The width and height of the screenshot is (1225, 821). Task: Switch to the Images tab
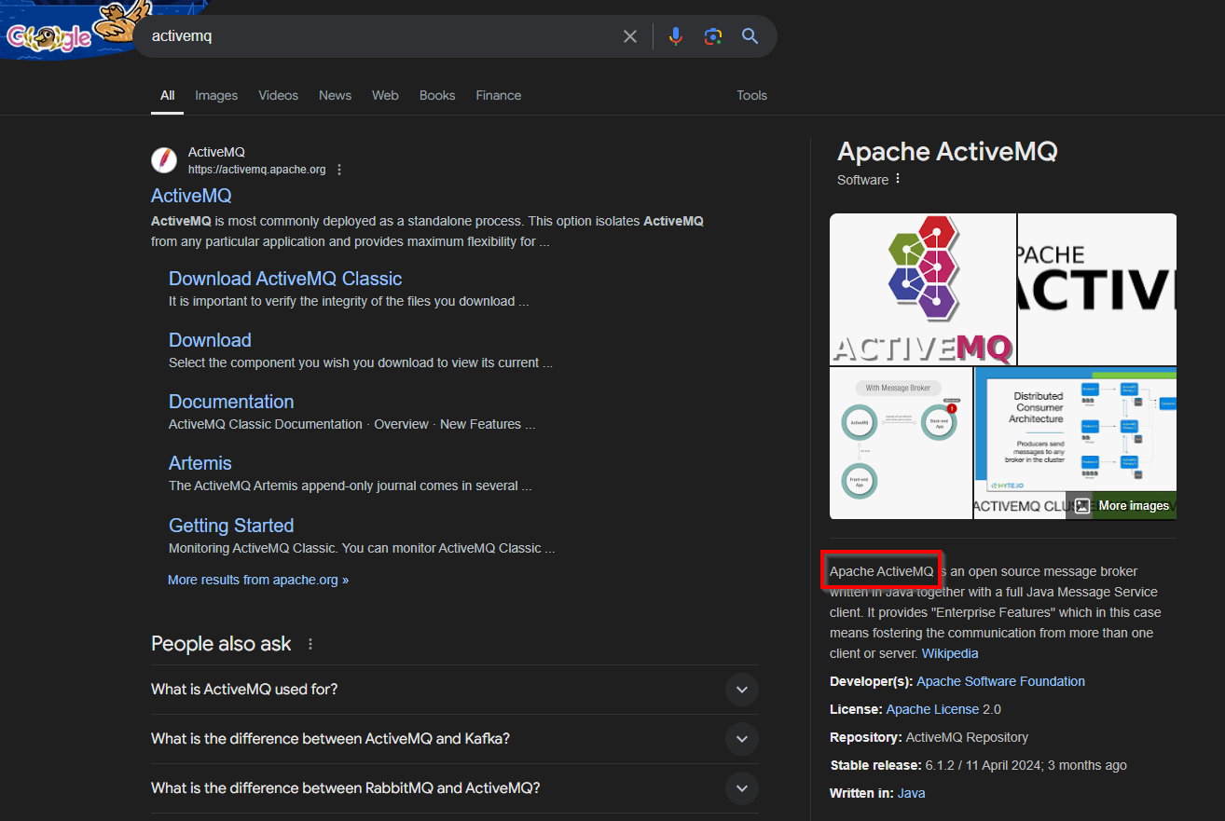click(216, 95)
